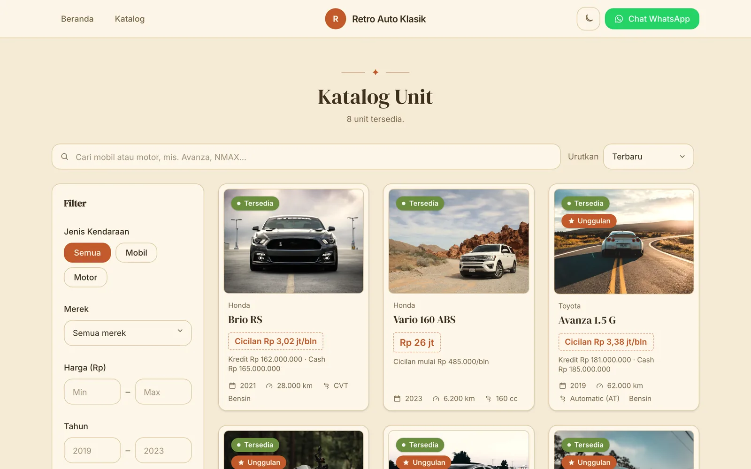Click the '8 unit tersedia.' count text
This screenshot has height=469, width=751.
point(375,119)
